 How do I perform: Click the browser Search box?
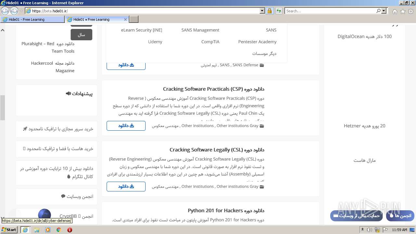coord(331,11)
